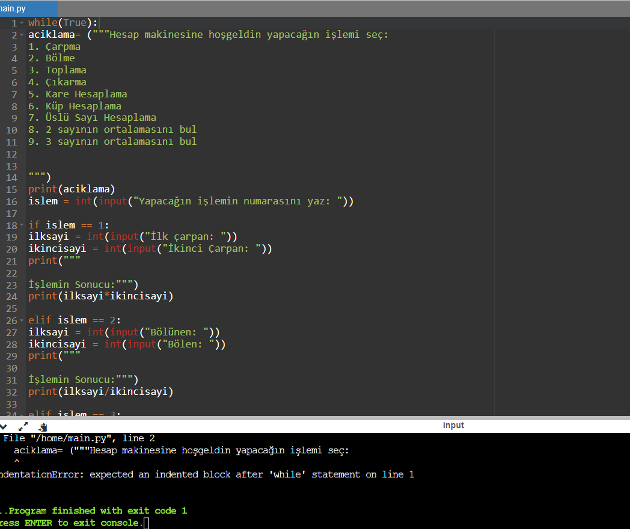
Task: Click the first 'İşlemin Sonucu' line at line 23
Action: [x=83, y=284]
